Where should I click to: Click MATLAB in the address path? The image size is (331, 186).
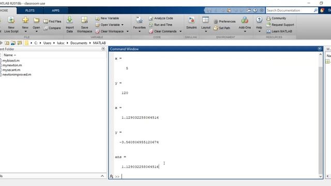pyautogui.click(x=99, y=43)
